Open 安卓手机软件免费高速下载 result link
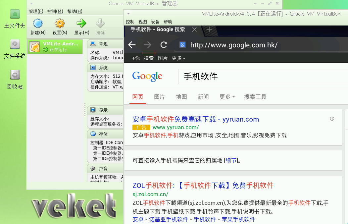The width and height of the screenshot is (348, 224). click(196, 119)
